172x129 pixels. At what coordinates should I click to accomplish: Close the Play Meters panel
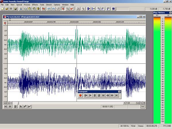point(170,13)
